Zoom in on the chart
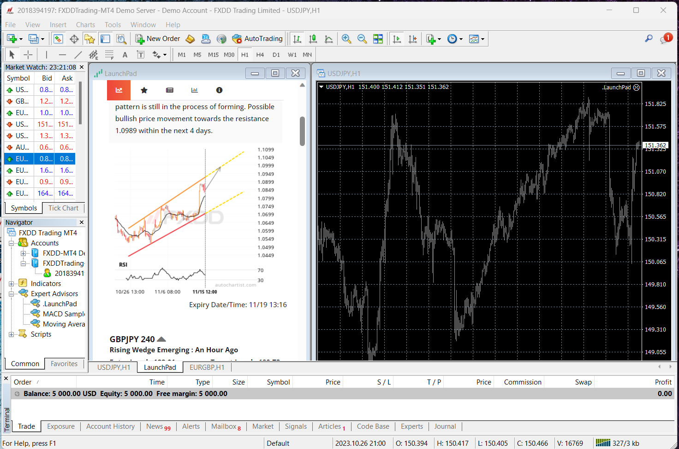 pyautogui.click(x=346, y=39)
